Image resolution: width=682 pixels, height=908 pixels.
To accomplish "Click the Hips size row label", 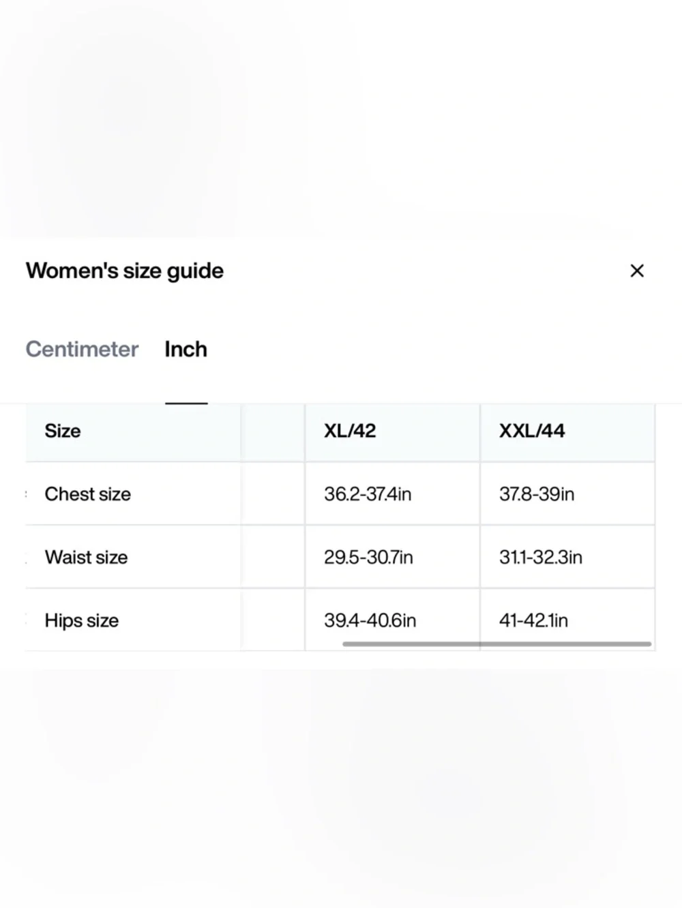I will tap(82, 620).
